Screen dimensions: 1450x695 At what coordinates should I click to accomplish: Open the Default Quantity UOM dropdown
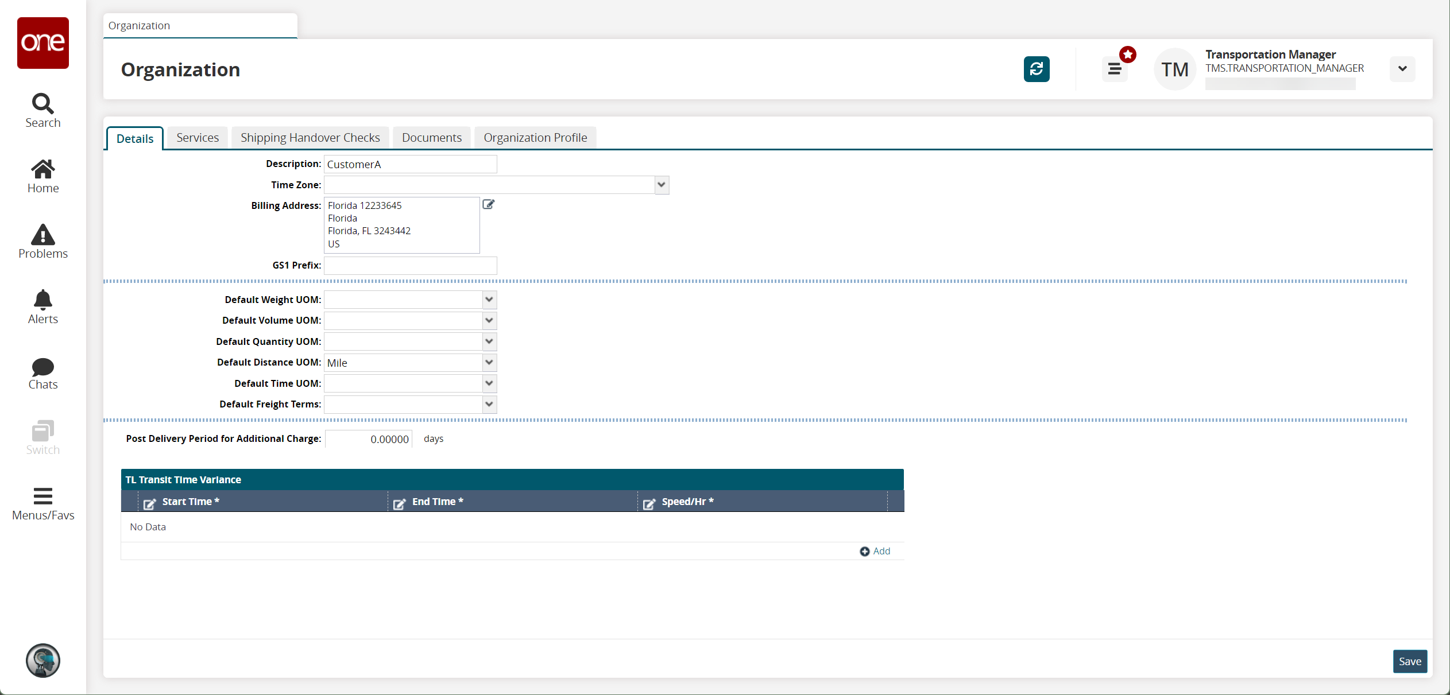(489, 341)
